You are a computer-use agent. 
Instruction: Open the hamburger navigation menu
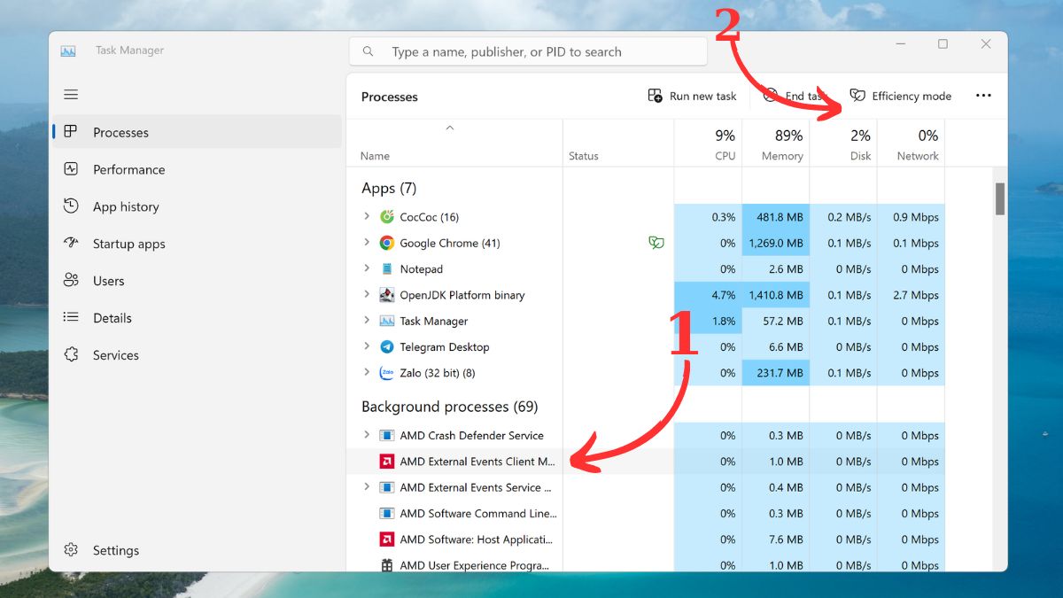(71, 95)
